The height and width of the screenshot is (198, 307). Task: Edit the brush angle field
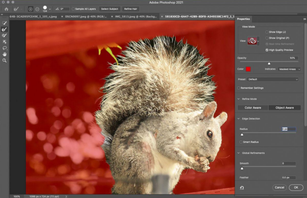coord(64,9)
